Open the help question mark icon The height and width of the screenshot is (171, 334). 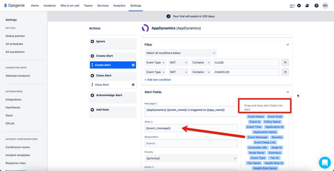pyautogui.click(x=316, y=6)
